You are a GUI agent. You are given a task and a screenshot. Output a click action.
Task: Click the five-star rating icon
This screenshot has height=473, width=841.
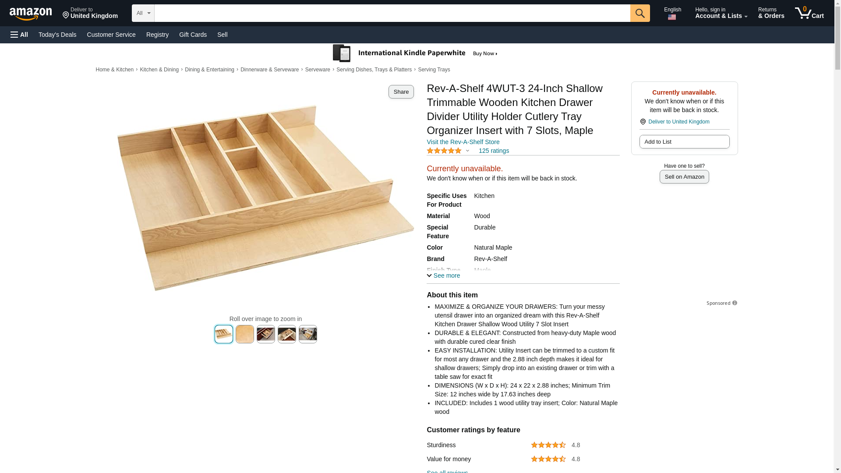pos(444,151)
